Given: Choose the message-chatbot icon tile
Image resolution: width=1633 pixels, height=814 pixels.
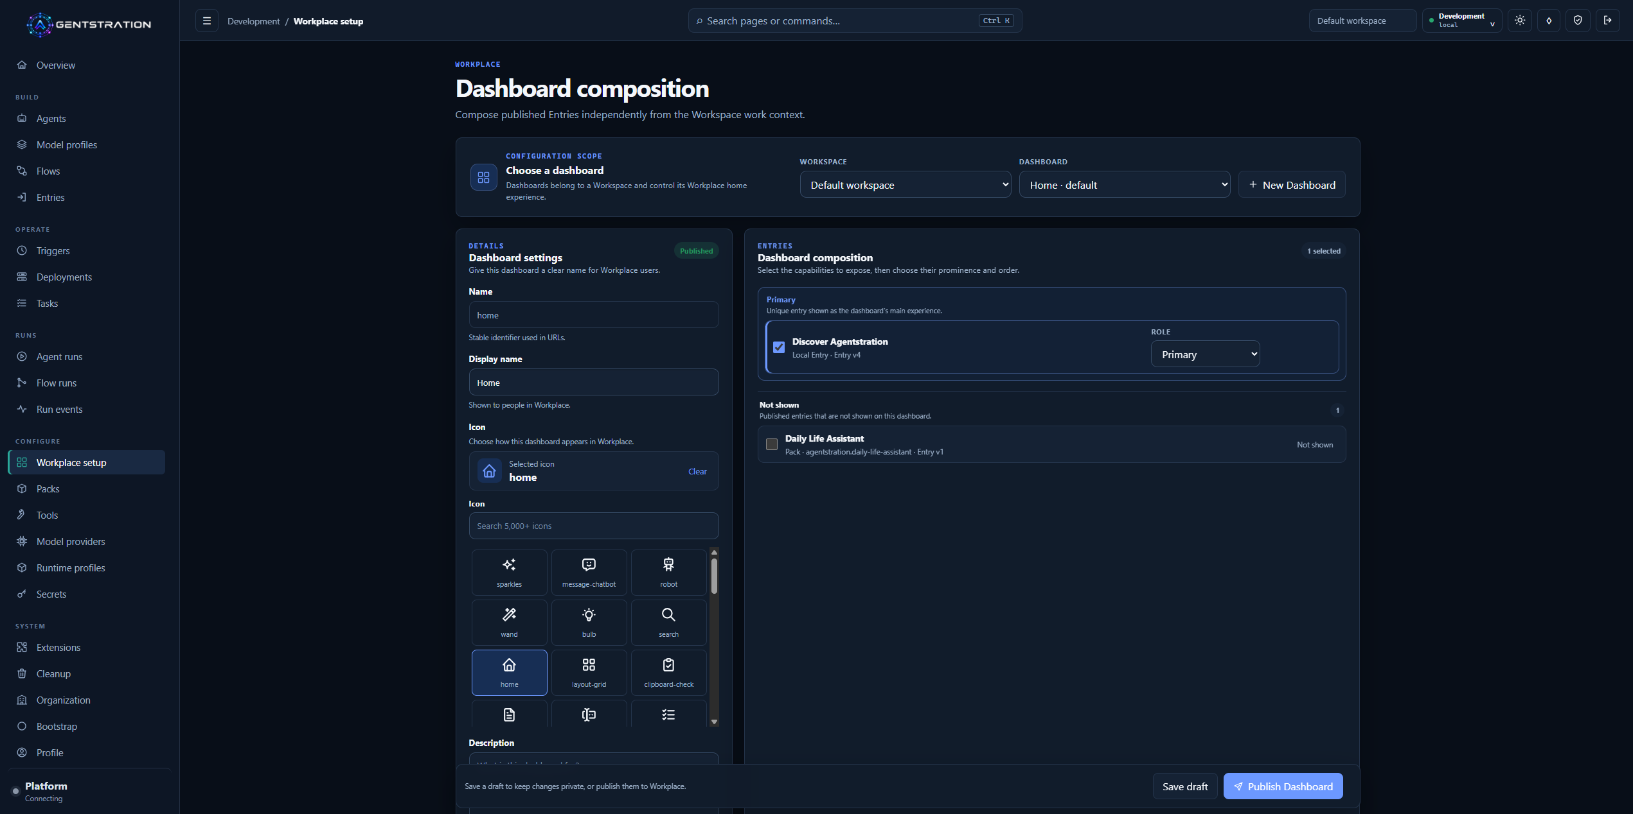Looking at the screenshot, I should [589, 572].
